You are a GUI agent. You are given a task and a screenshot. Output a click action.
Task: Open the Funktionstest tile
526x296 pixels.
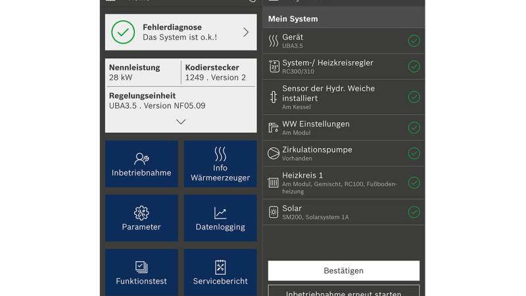(141, 272)
